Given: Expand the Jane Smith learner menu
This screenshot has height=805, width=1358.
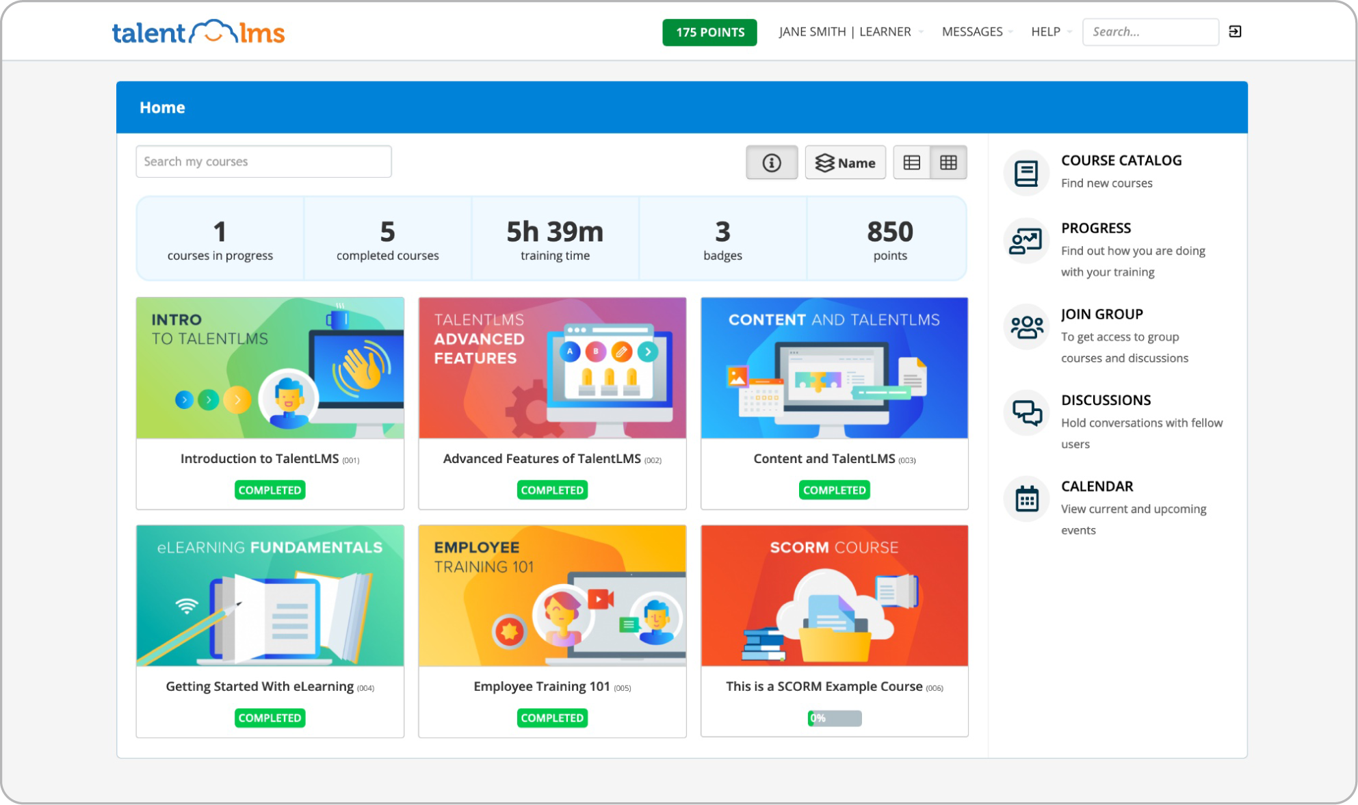Looking at the screenshot, I should [921, 31].
